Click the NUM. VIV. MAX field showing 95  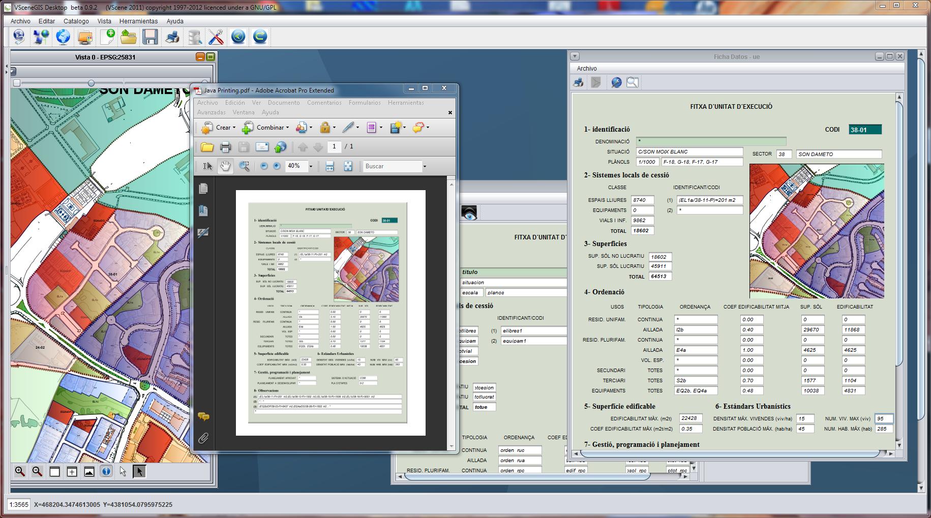tap(884, 419)
